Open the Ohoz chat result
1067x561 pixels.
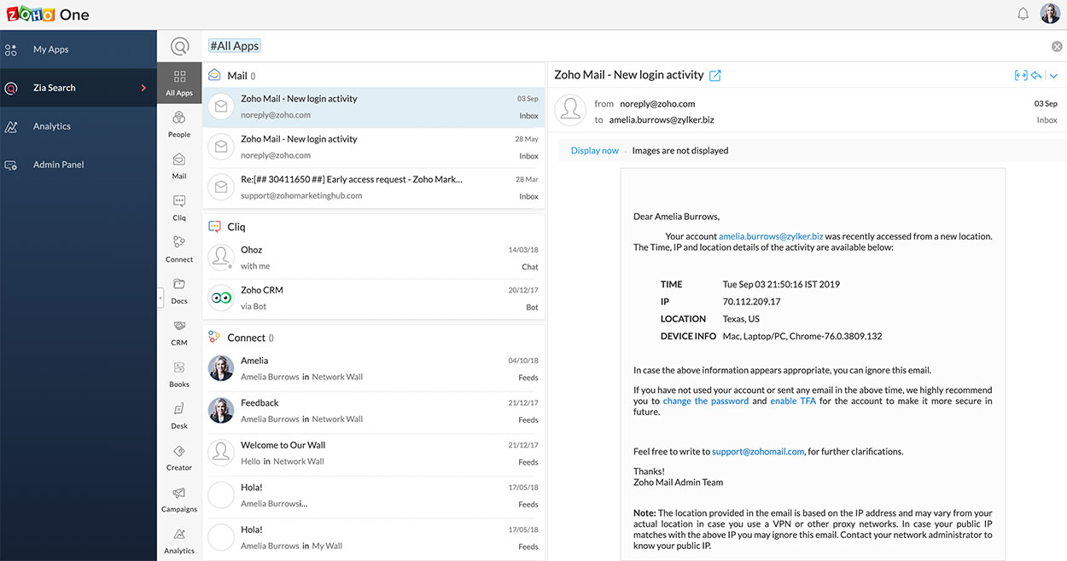pos(374,257)
